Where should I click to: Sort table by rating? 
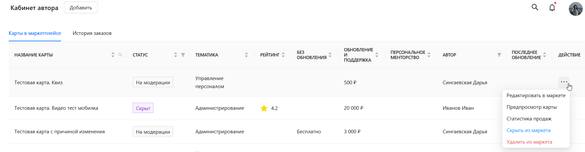[283, 55]
